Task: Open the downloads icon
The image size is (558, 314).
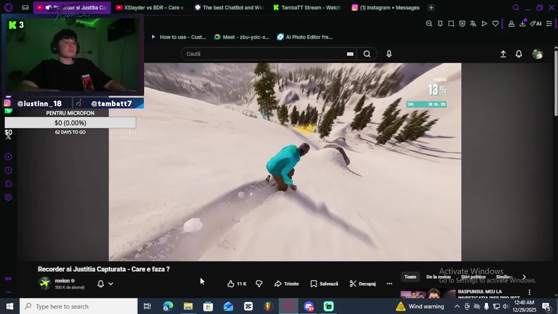Action: pyautogui.click(x=522, y=24)
